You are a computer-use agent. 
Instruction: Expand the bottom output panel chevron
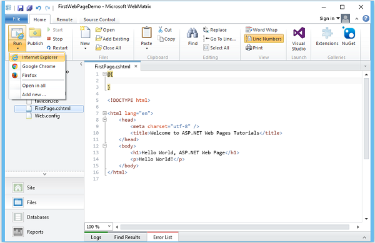pyautogui.click(x=364, y=237)
